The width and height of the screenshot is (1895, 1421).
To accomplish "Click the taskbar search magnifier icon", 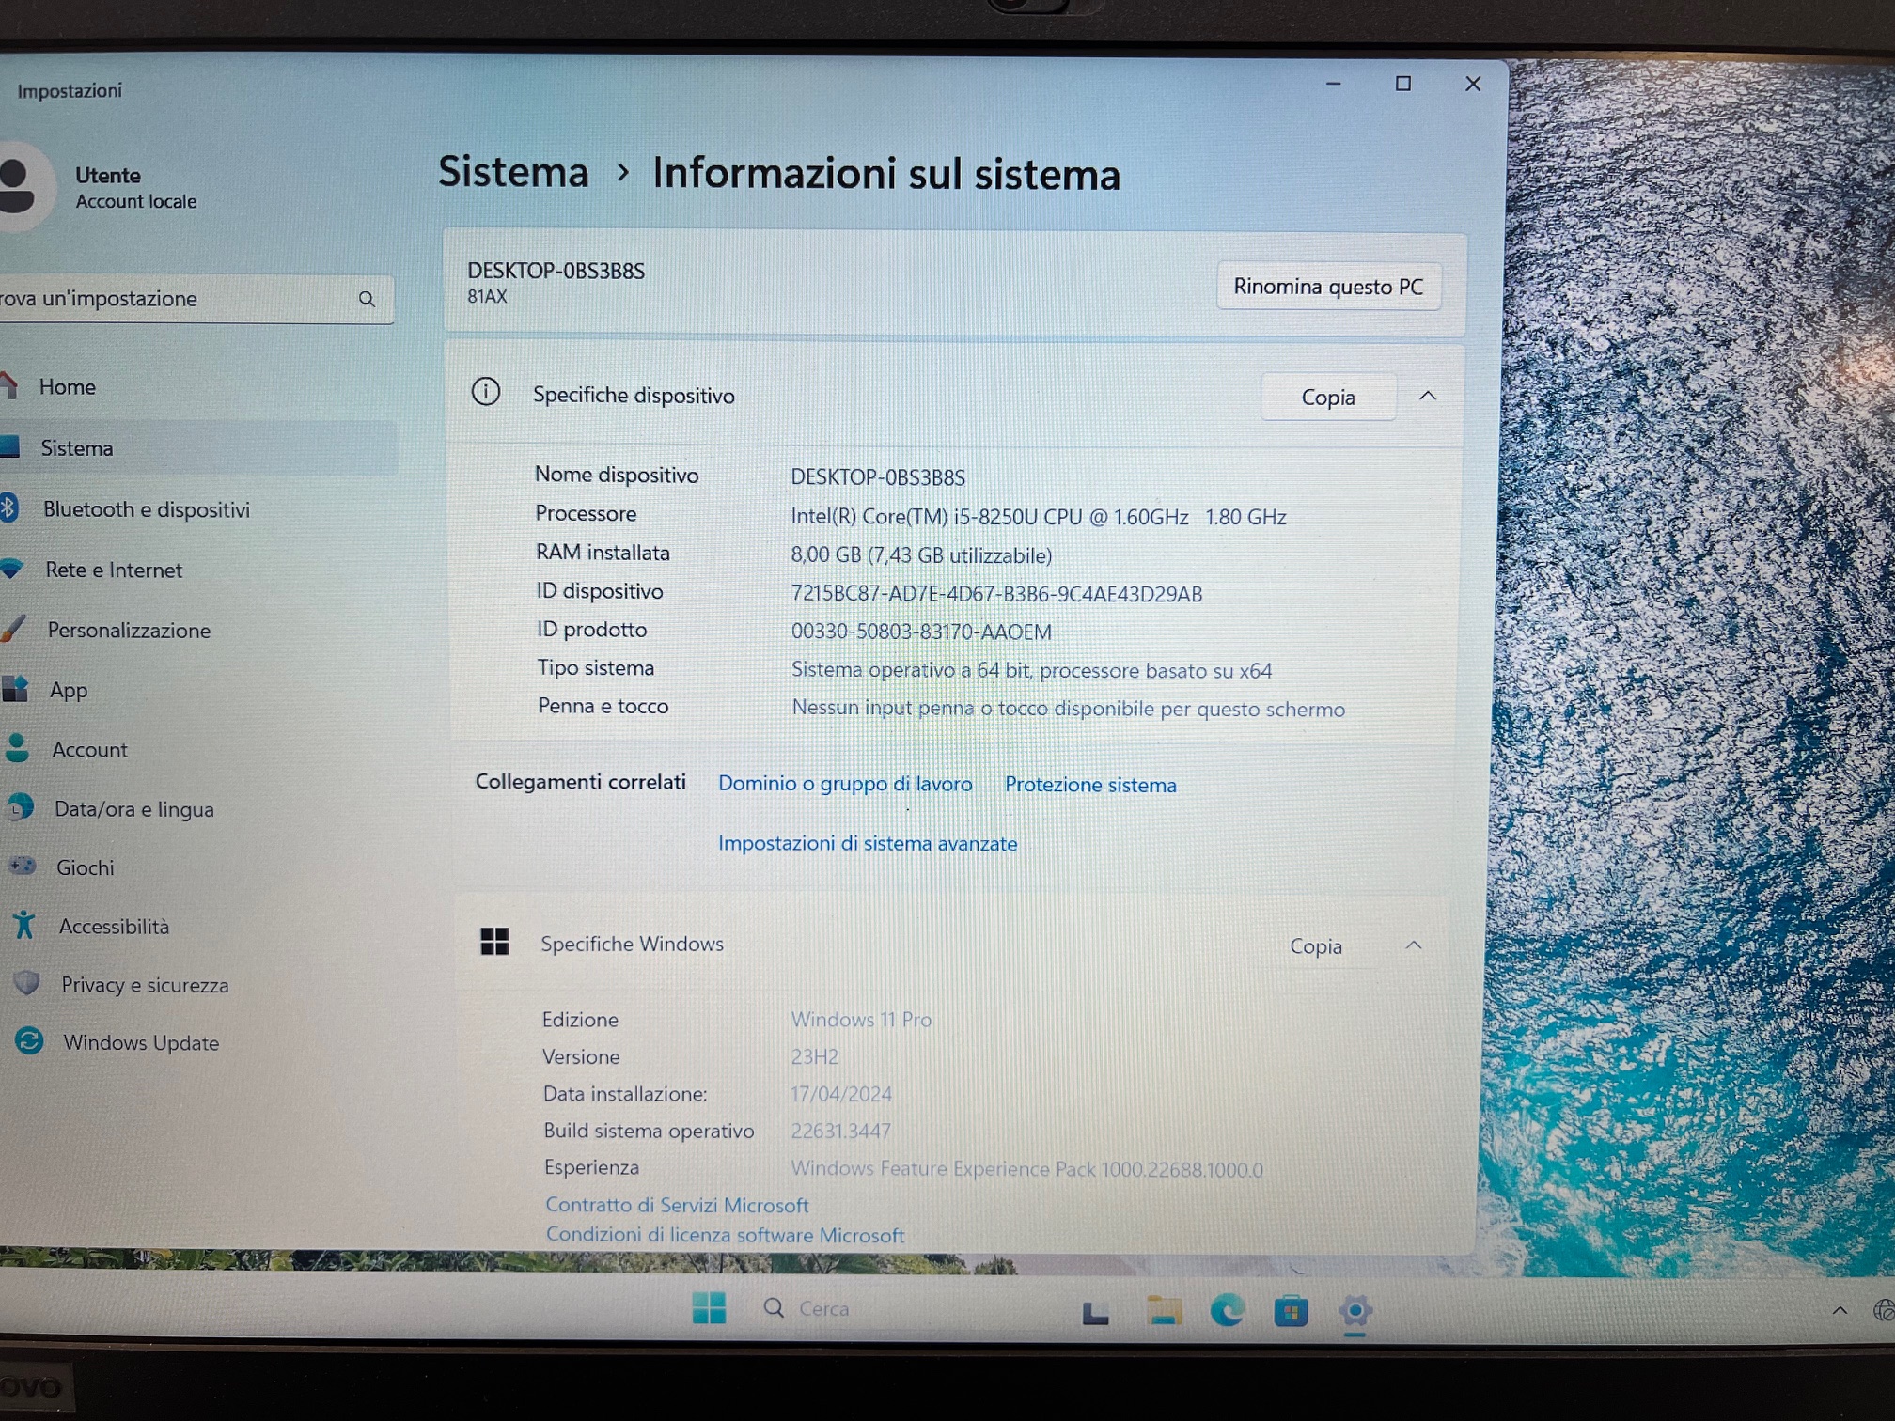I will pos(774,1307).
